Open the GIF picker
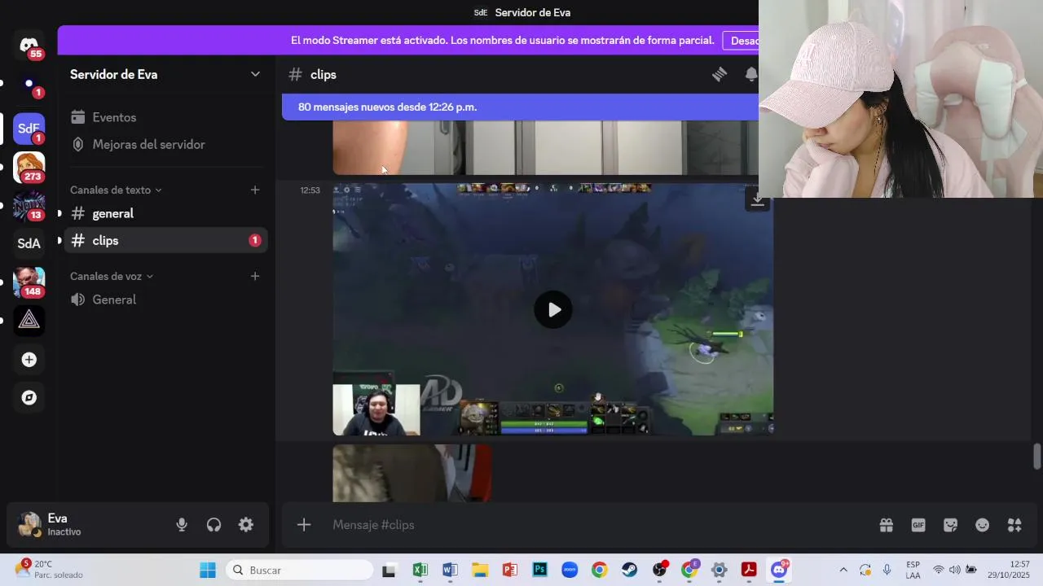The width and height of the screenshot is (1043, 586). pyautogui.click(x=918, y=525)
